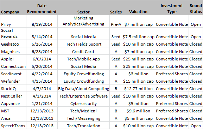
Task: Select the $9.6 million valuation cell
Action: tap(138, 111)
